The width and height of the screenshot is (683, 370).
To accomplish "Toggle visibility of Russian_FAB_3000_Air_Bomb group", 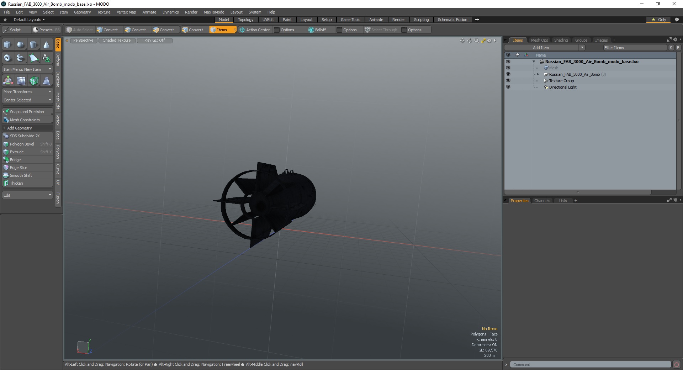I will [x=508, y=74].
